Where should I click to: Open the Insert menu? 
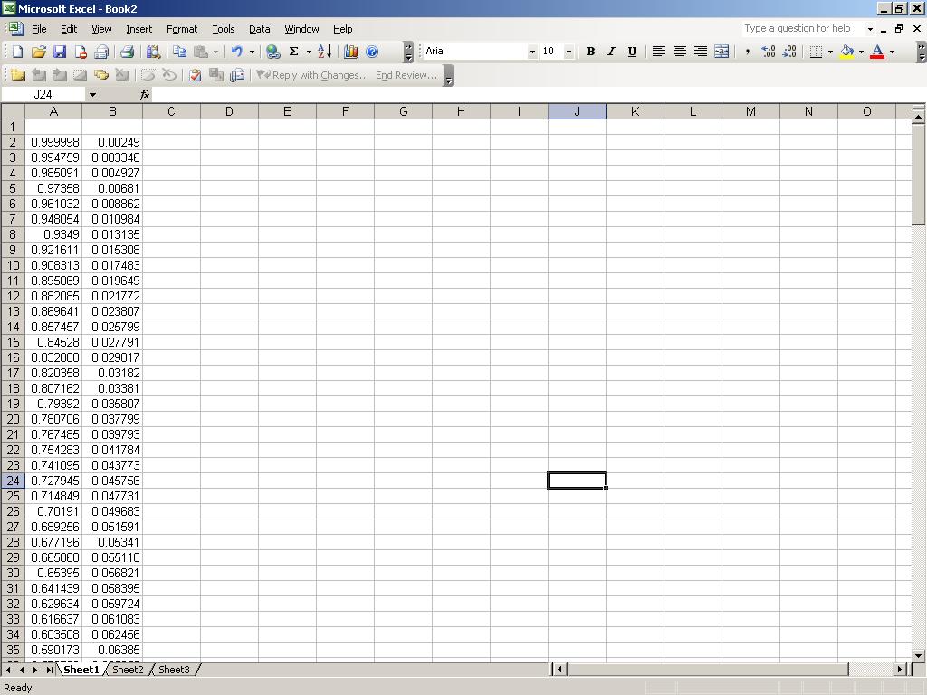[139, 29]
